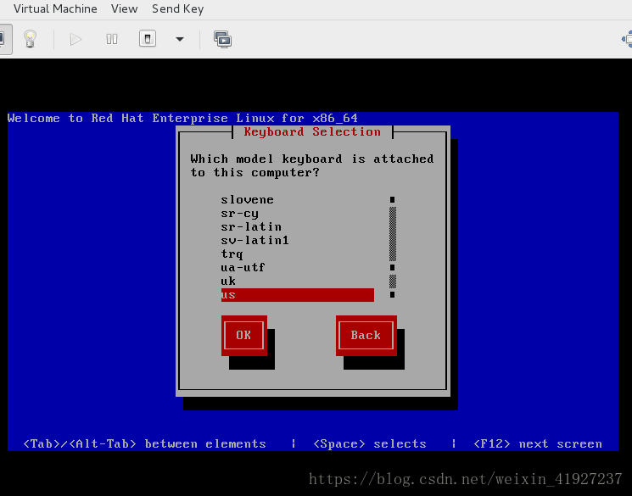The width and height of the screenshot is (632, 496).
Task: Click the Back button
Action: coord(366,335)
